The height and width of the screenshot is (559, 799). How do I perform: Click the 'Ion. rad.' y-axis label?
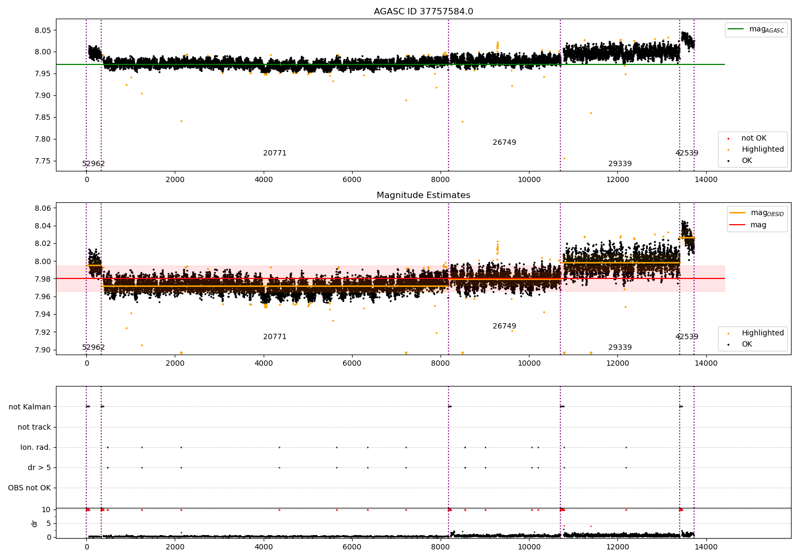pyautogui.click(x=36, y=447)
